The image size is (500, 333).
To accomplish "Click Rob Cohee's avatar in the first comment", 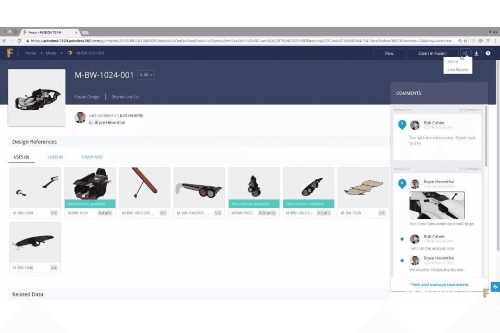I will click(415, 125).
